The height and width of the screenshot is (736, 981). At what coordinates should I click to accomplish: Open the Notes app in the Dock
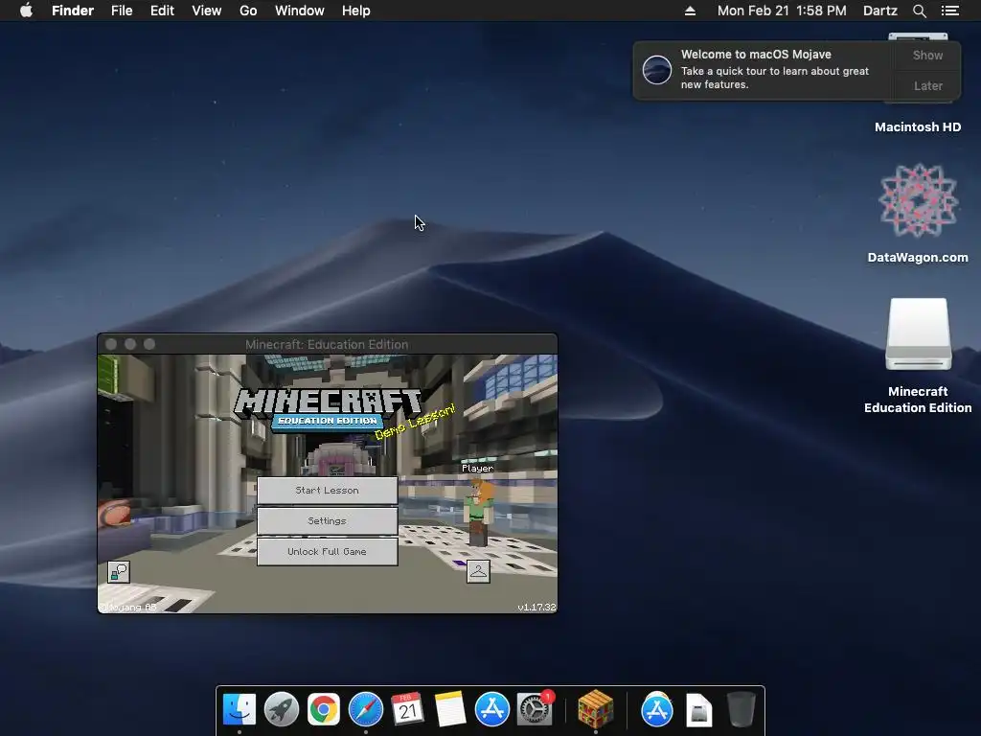pos(450,710)
